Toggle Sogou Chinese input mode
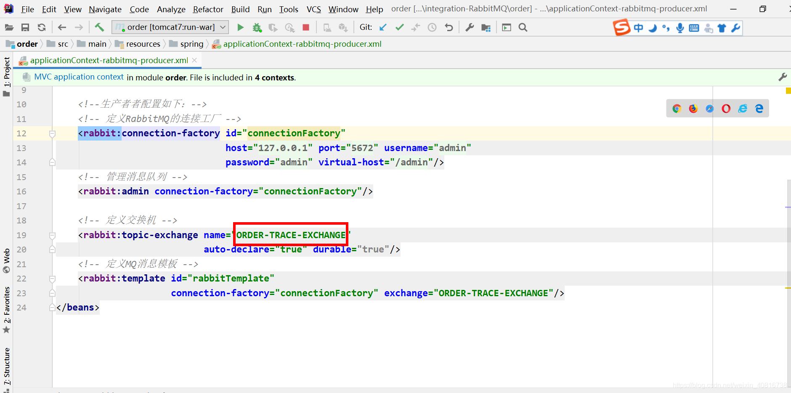 pos(638,28)
